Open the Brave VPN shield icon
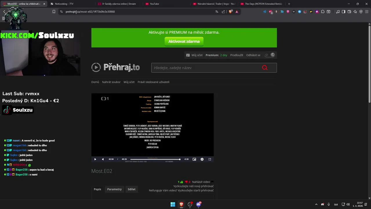371x209 pixels. click(361, 12)
